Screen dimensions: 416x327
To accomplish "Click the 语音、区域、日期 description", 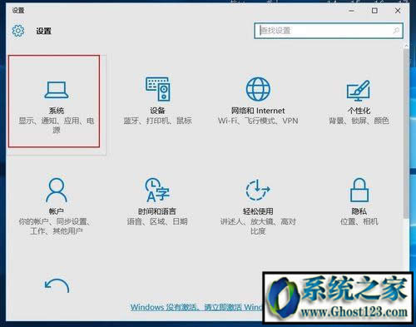I will [157, 221].
